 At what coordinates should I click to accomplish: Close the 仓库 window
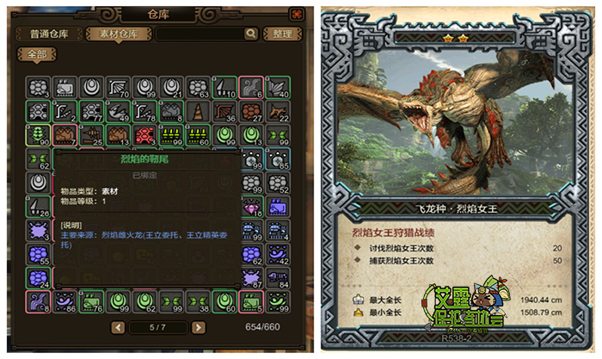pyautogui.click(x=297, y=15)
